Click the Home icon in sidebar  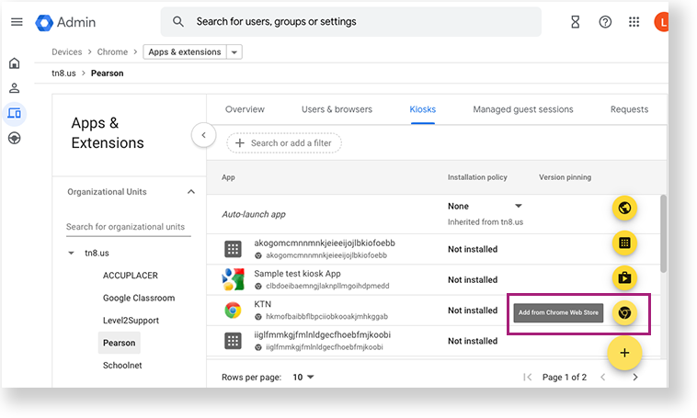15,63
